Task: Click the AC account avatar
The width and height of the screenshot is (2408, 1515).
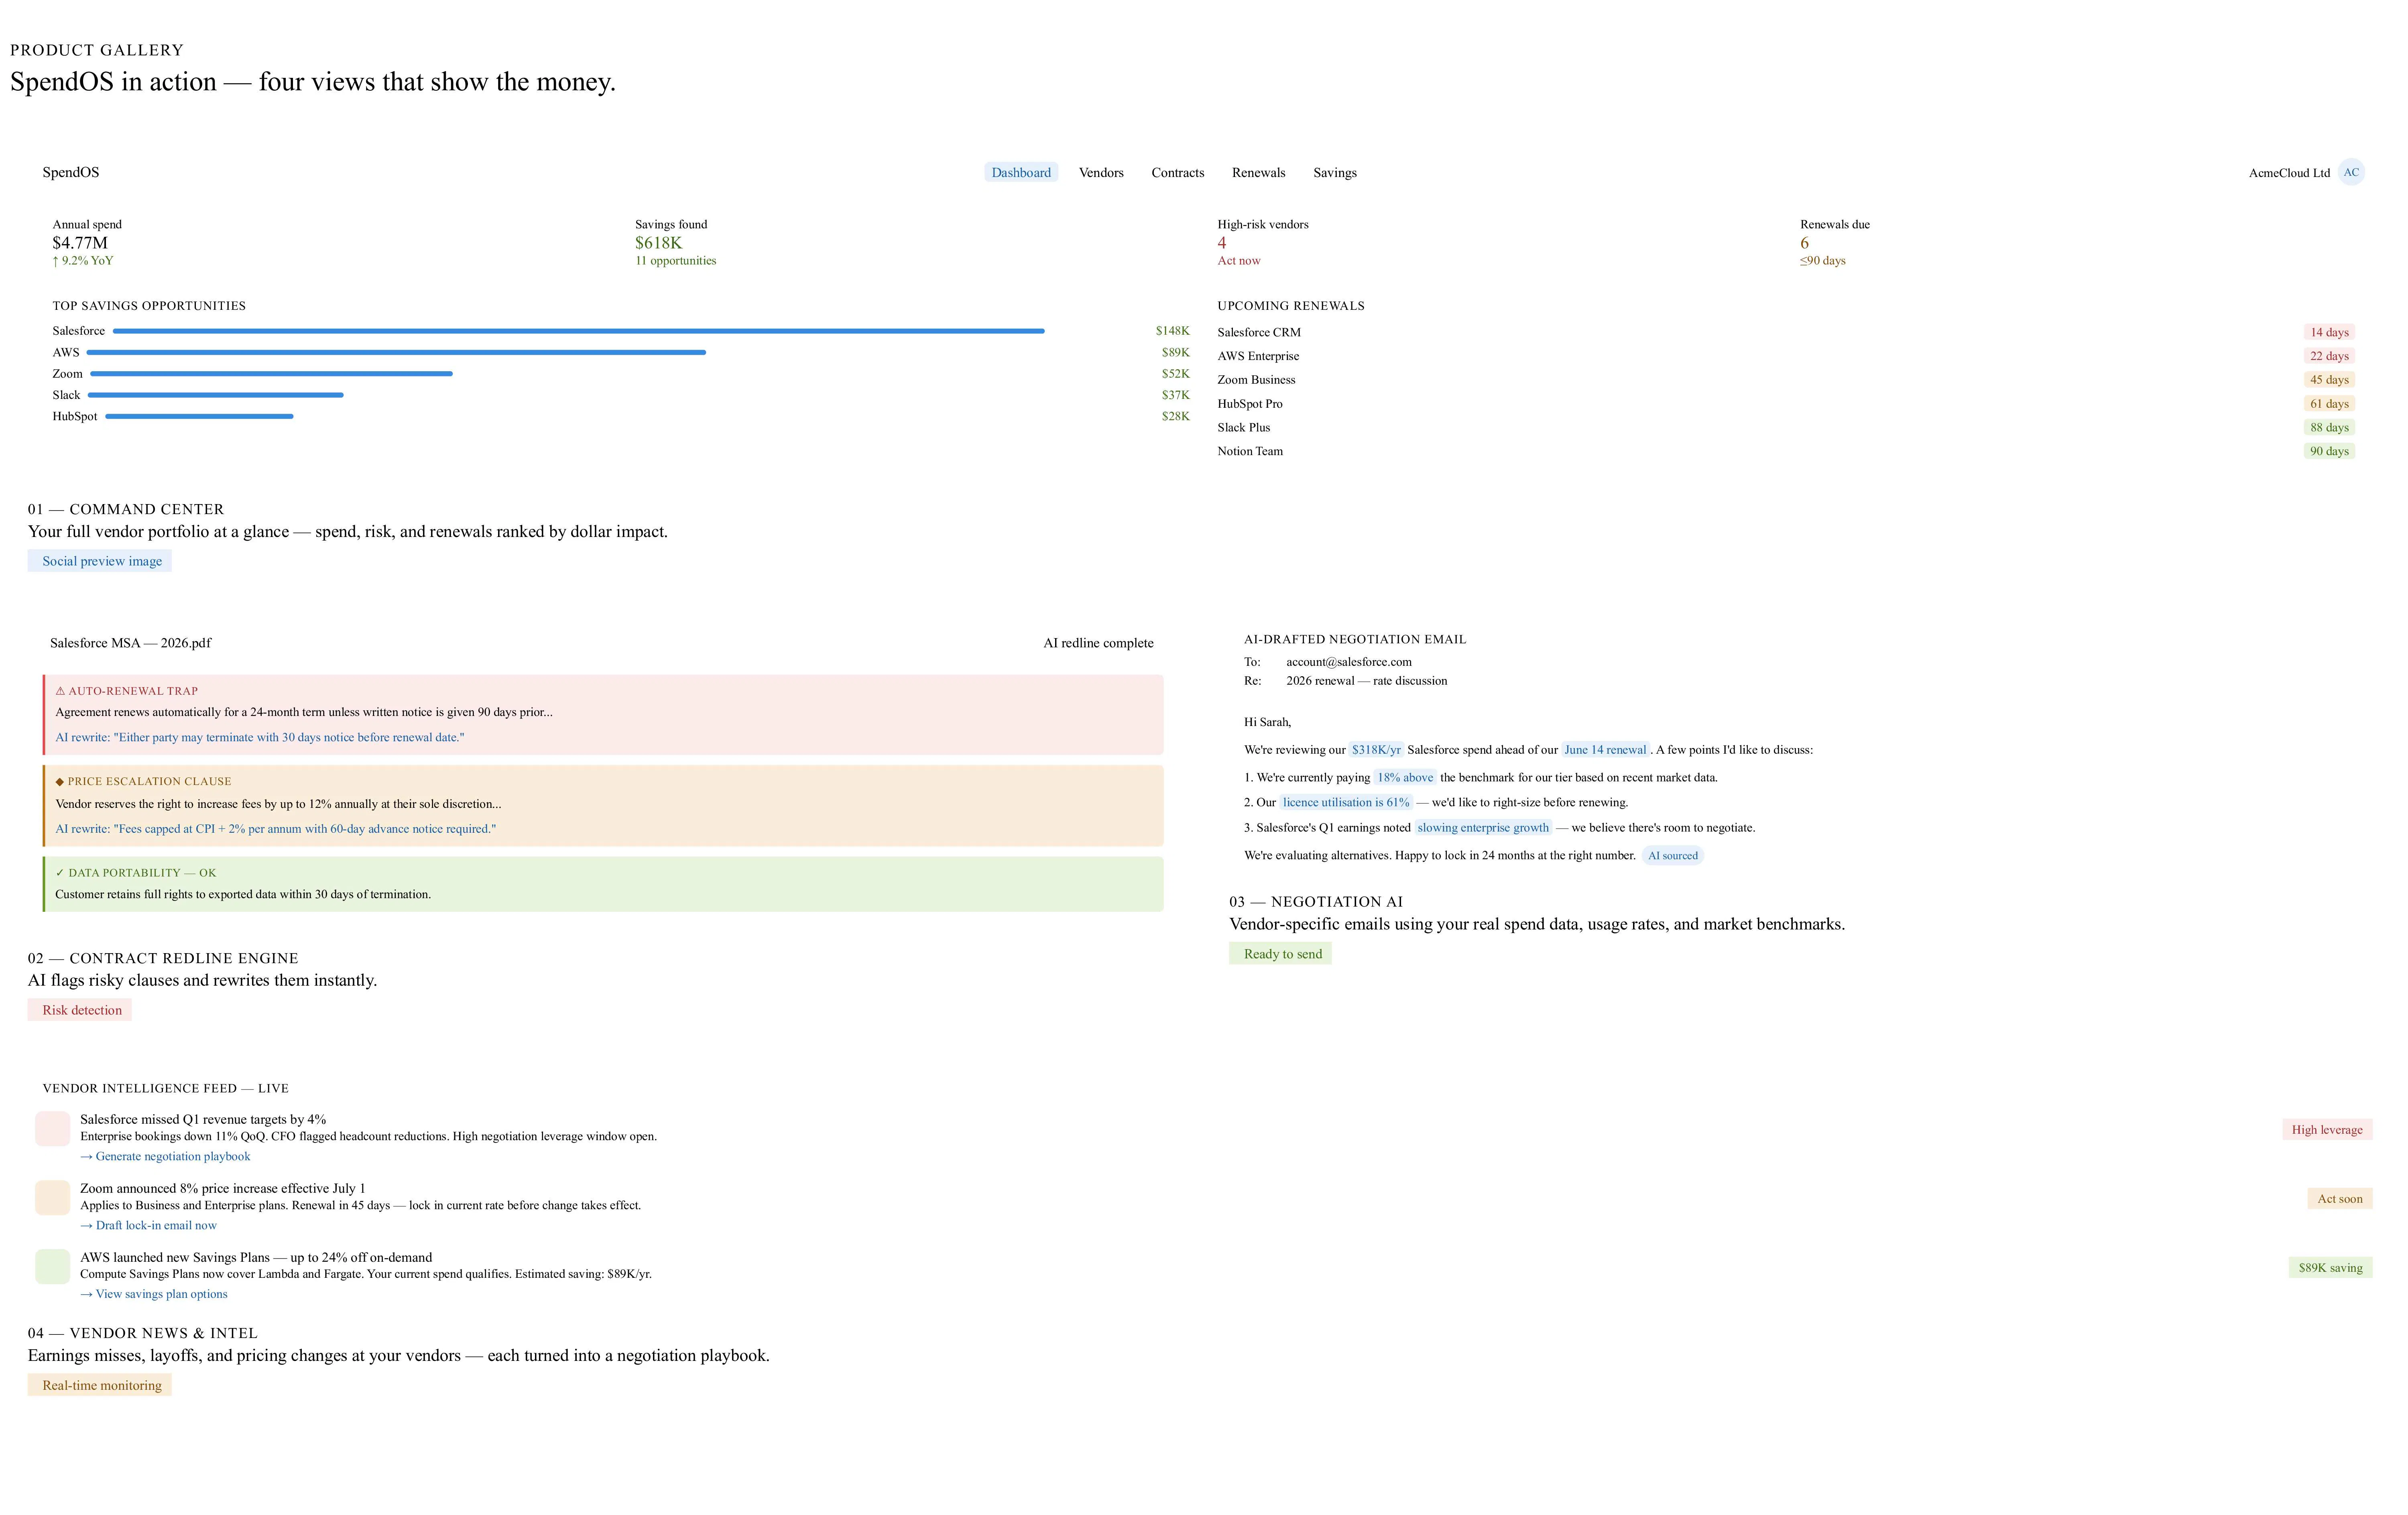Action: pos(2351,172)
